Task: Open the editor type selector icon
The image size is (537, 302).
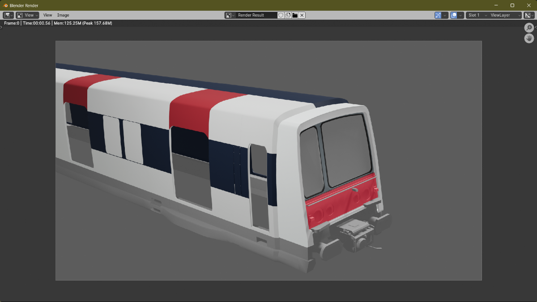Action: [x=9, y=15]
